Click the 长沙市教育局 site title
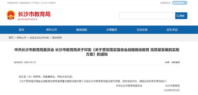Screen dimensions: 198x95 tap(34, 14)
